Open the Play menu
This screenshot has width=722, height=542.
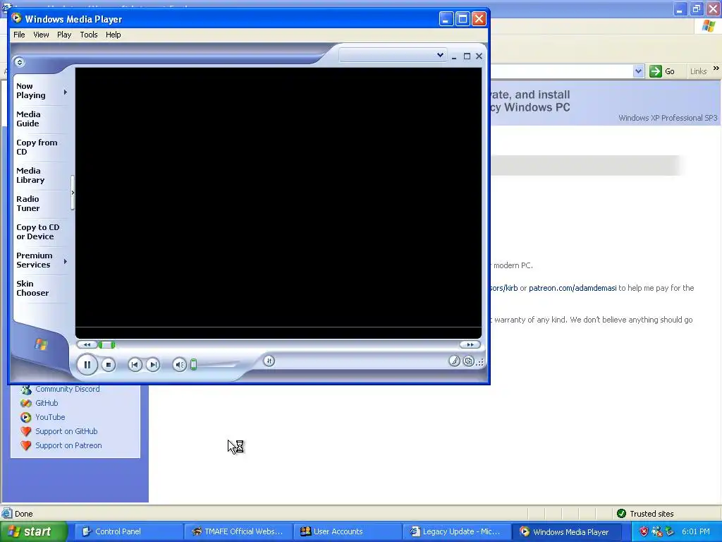pos(64,35)
